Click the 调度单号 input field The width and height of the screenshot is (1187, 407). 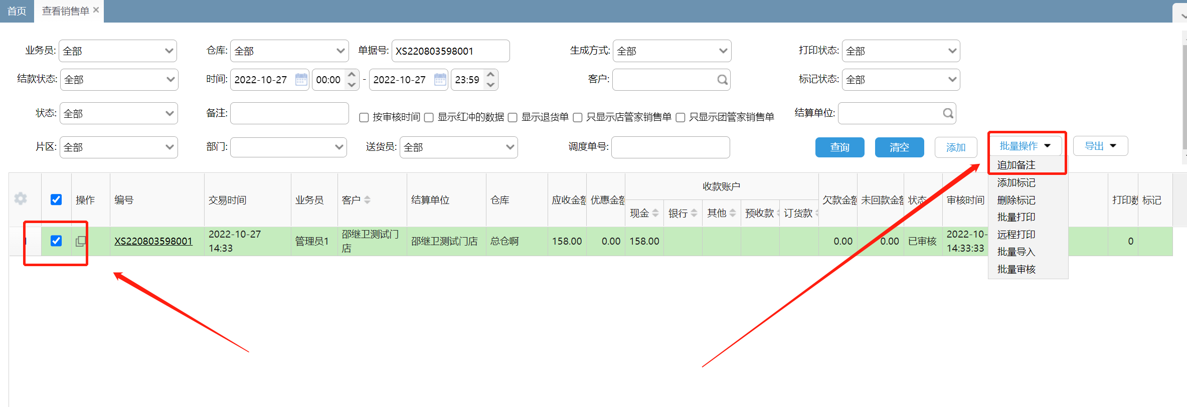670,147
